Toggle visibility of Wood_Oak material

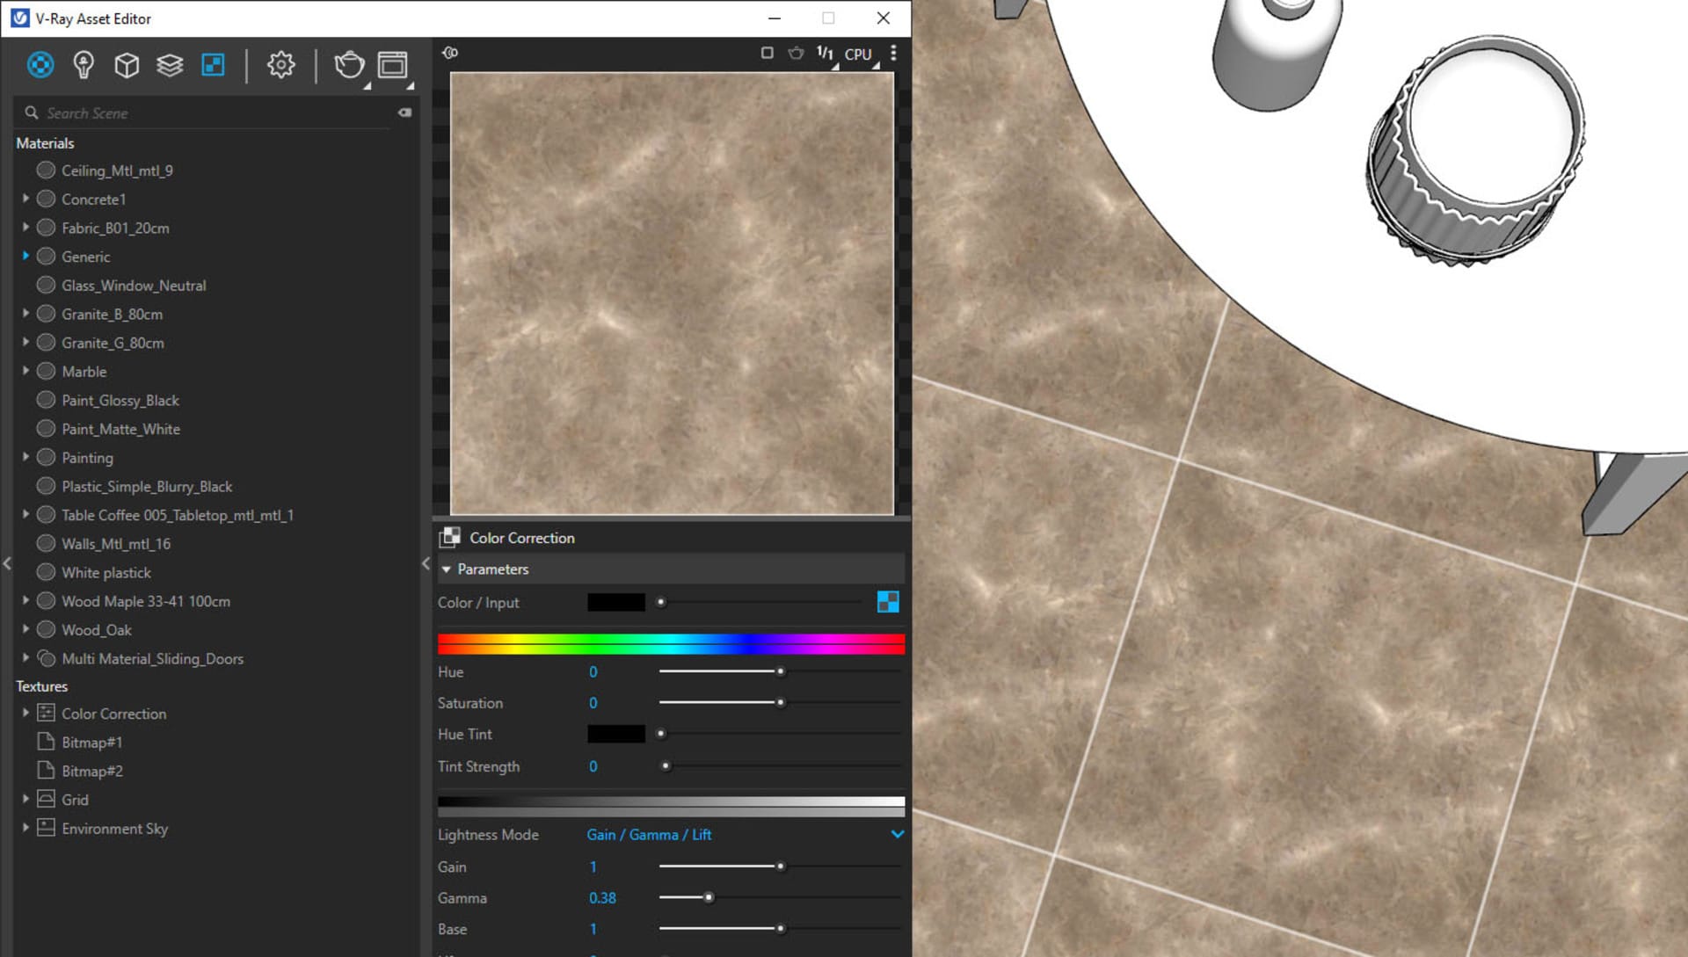tap(47, 630)
